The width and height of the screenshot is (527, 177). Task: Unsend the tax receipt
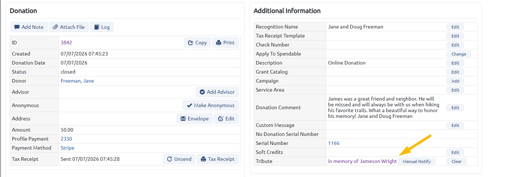179,159
